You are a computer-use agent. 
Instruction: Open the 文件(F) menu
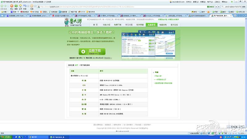tap(189, 2)
